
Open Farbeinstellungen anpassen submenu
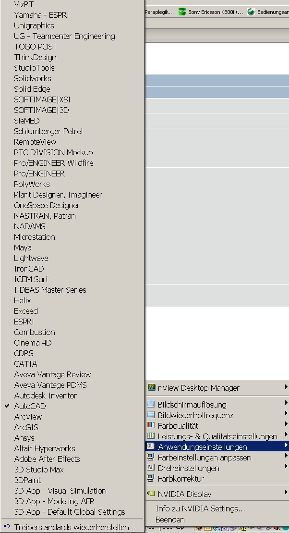(217, 458)
